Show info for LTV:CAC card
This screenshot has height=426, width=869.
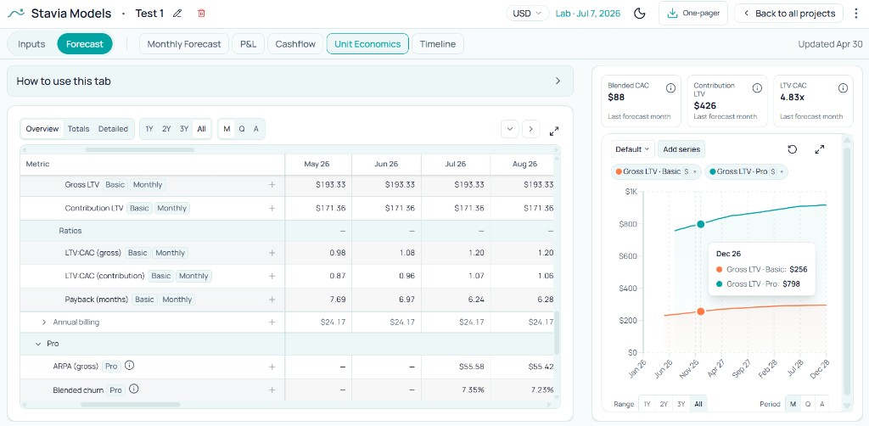click(843, 88)
